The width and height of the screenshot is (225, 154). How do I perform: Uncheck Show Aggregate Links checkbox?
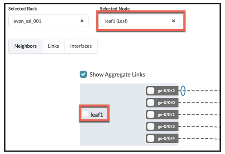(84, 74)
